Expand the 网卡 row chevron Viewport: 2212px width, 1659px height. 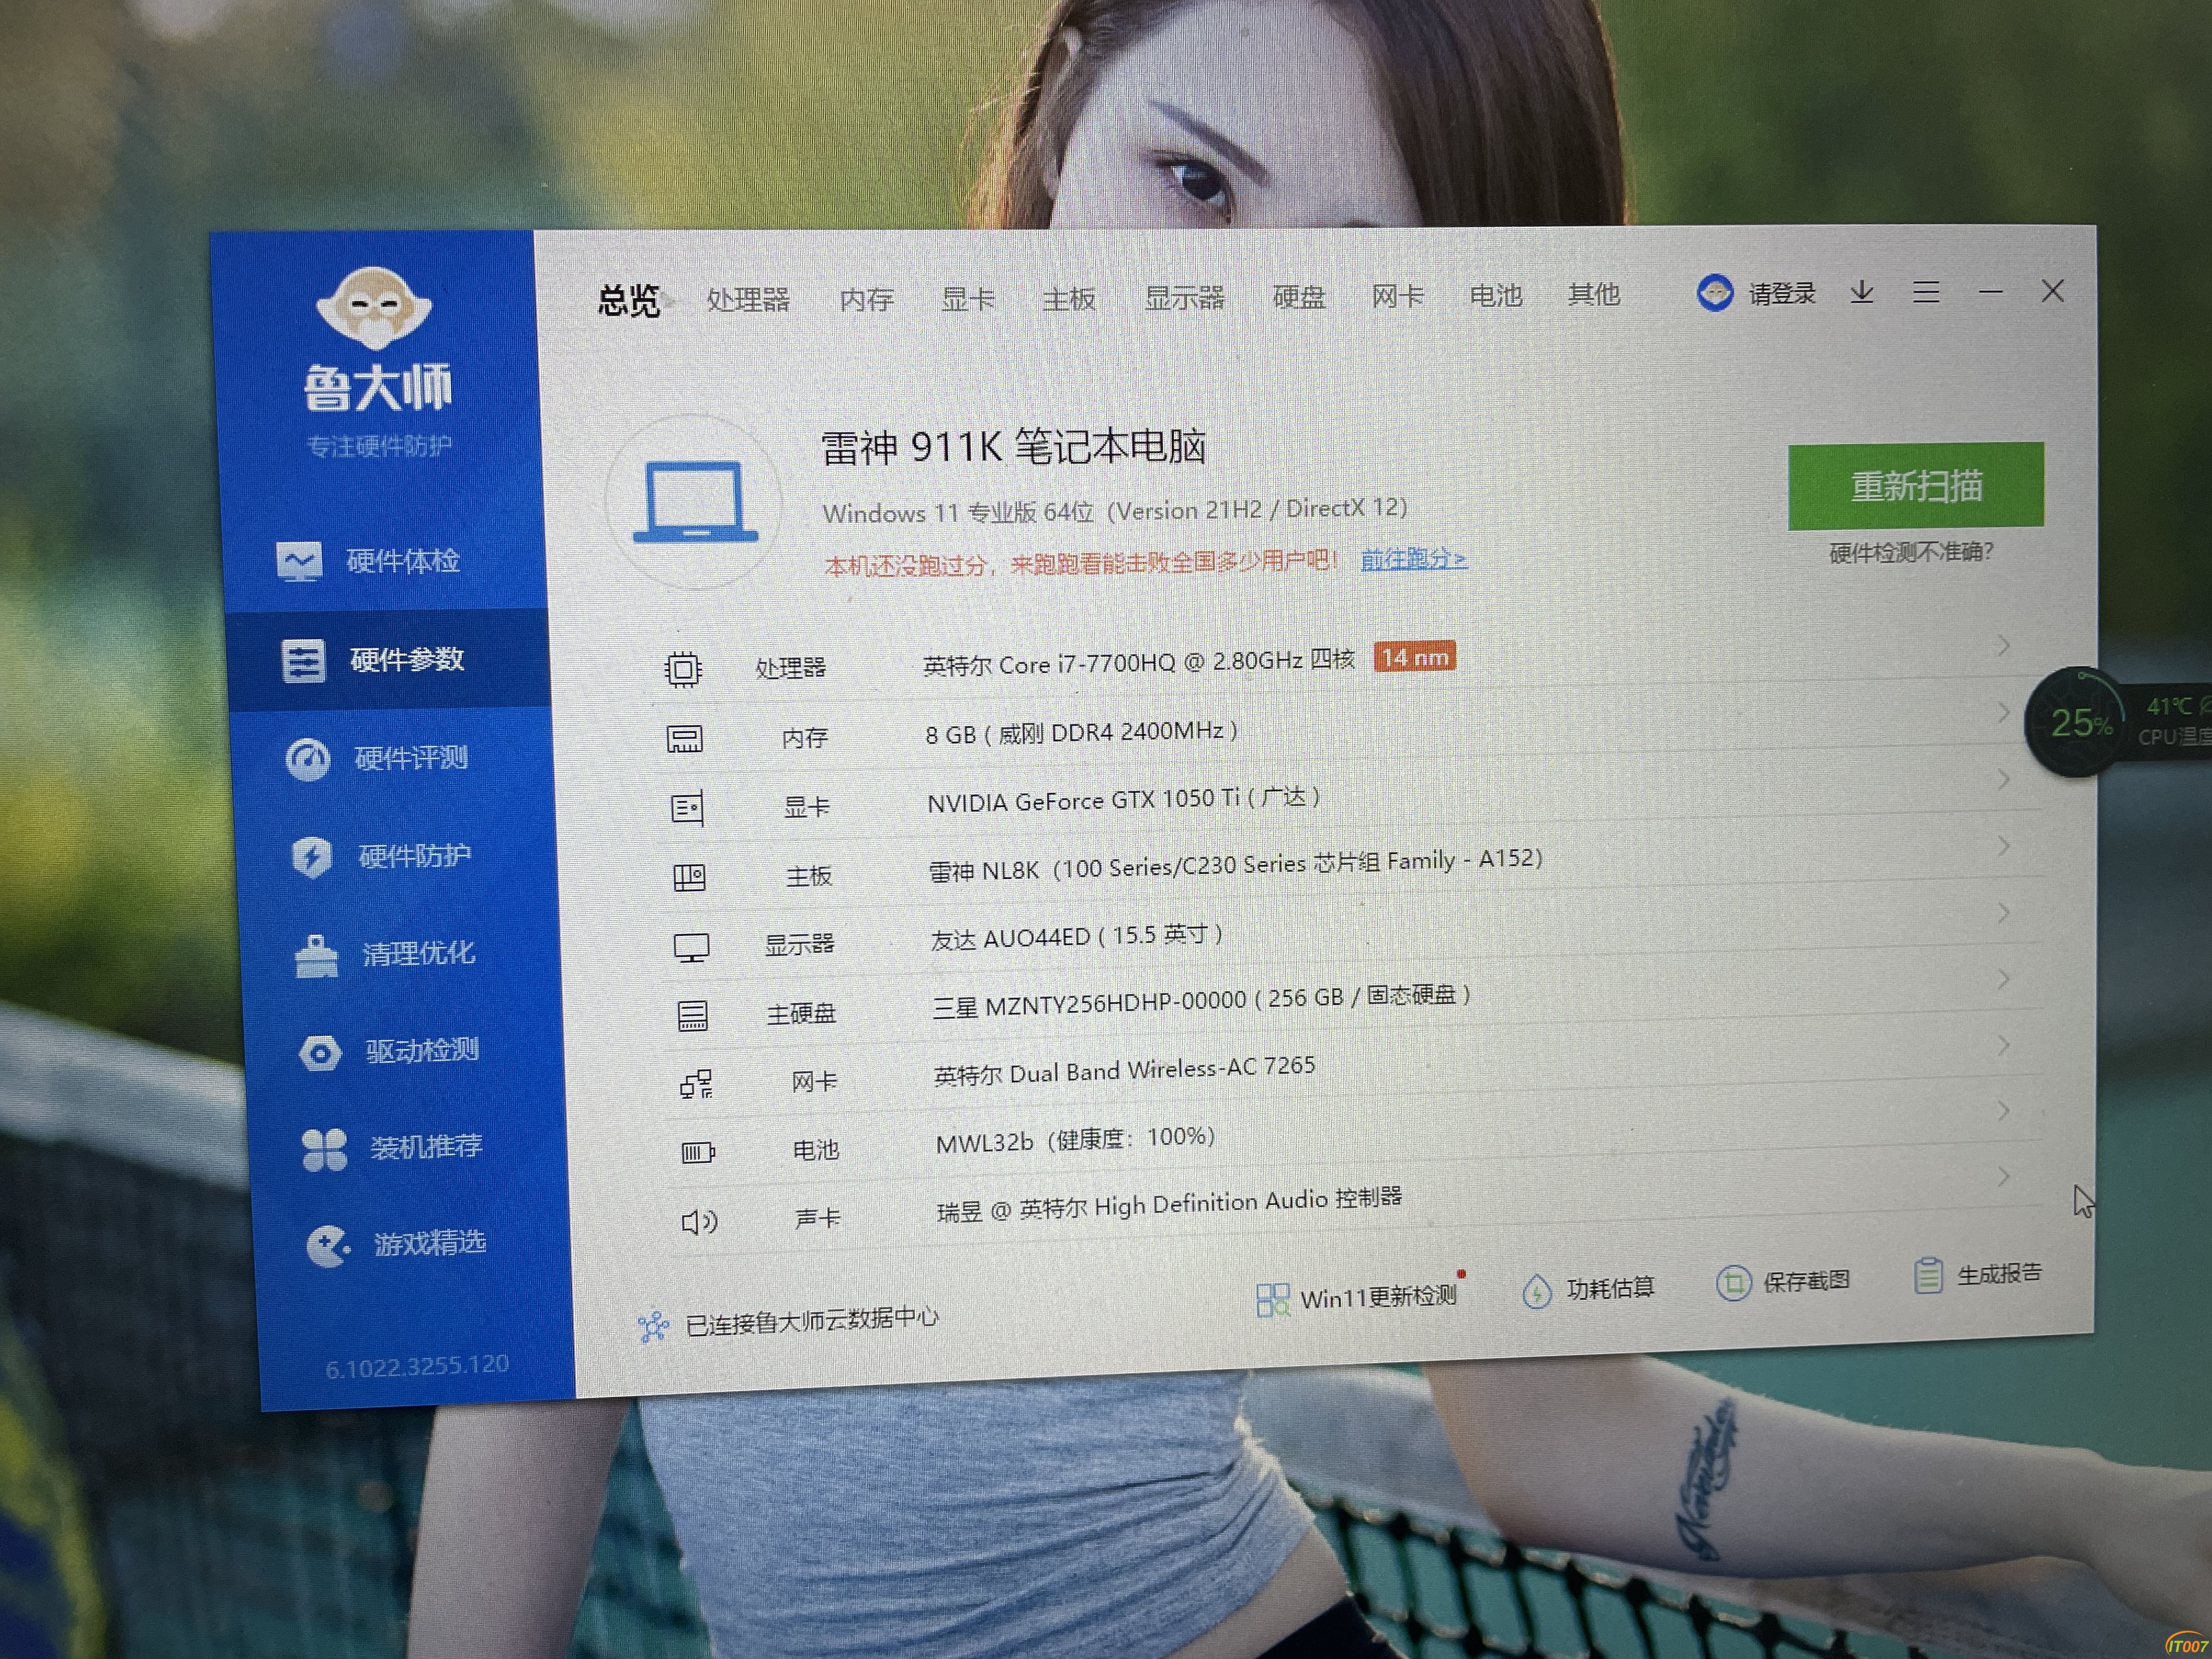point(2003,1045)
